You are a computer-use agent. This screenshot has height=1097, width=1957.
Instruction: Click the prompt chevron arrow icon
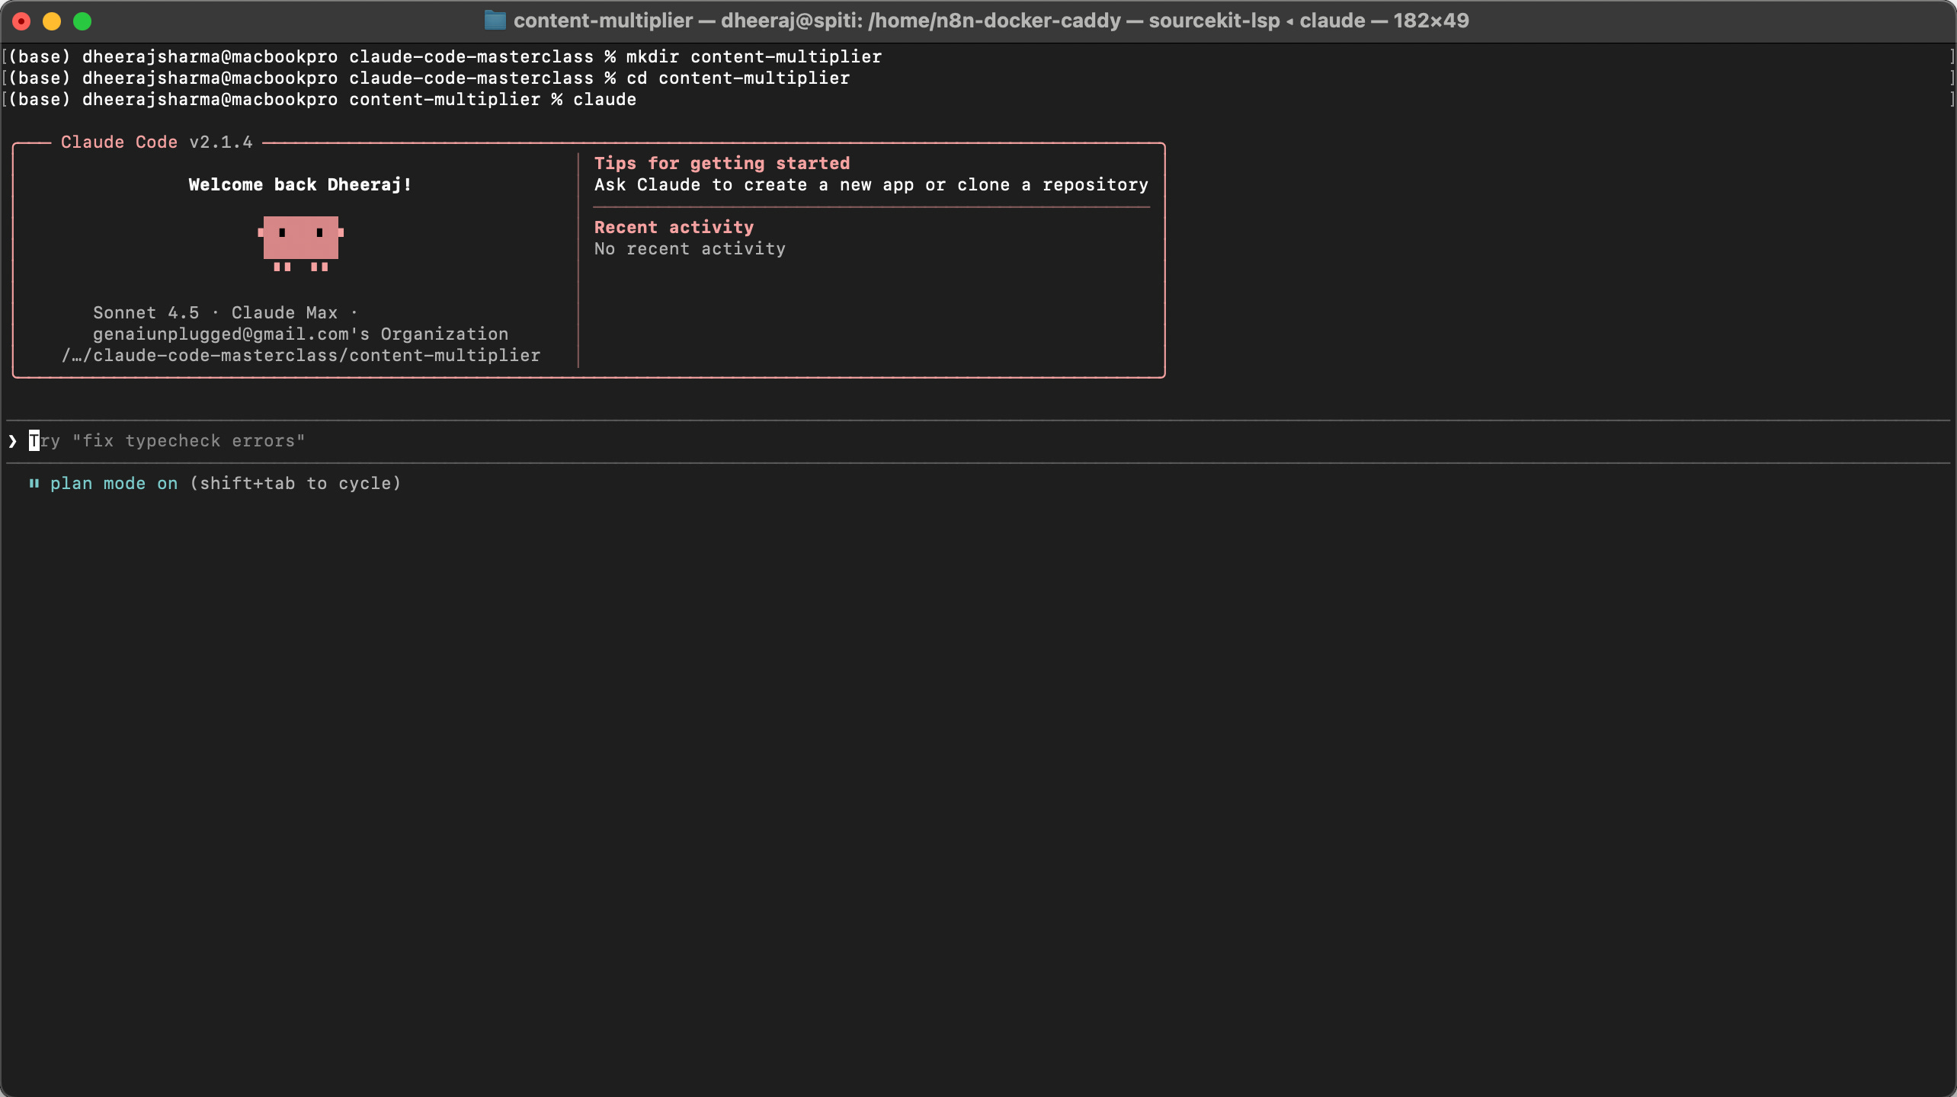(x=13, y=441)
